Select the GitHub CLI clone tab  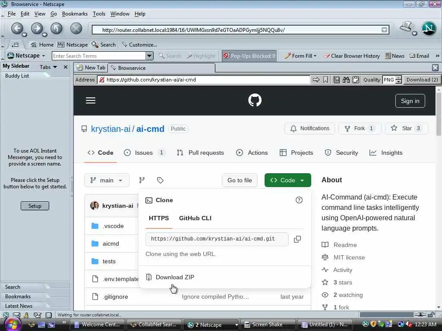click(195, 218)
